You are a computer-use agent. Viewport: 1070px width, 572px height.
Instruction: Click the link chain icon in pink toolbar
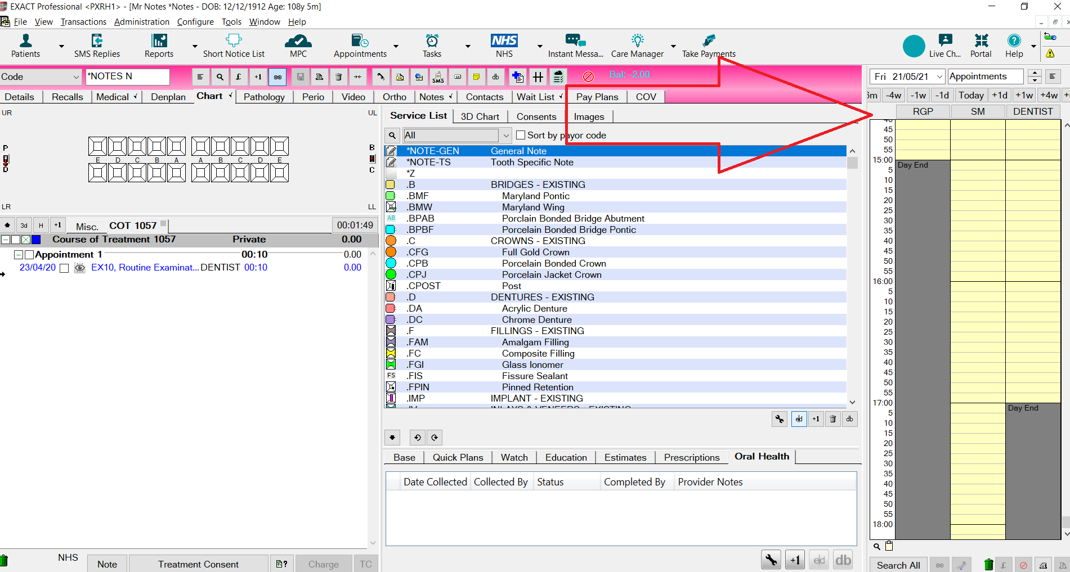coord(277,77)
